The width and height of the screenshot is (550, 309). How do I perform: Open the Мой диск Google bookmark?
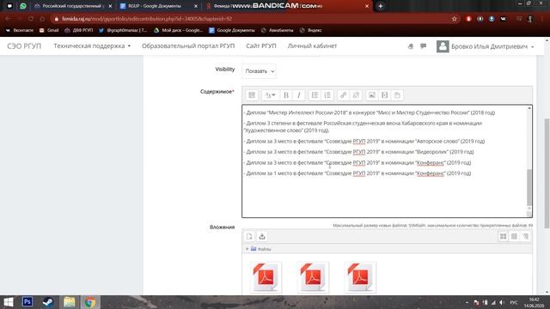[179, 30]
